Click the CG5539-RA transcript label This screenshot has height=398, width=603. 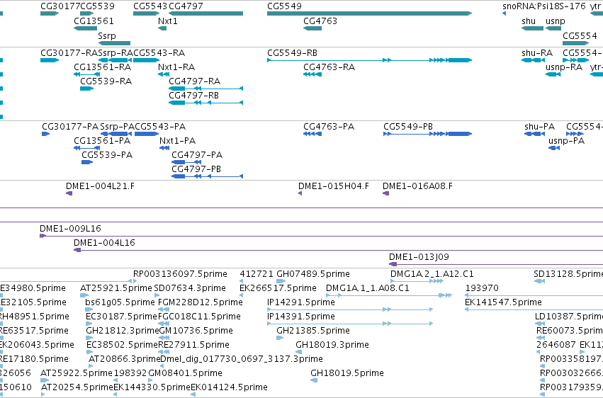click(x=106, y=81)
